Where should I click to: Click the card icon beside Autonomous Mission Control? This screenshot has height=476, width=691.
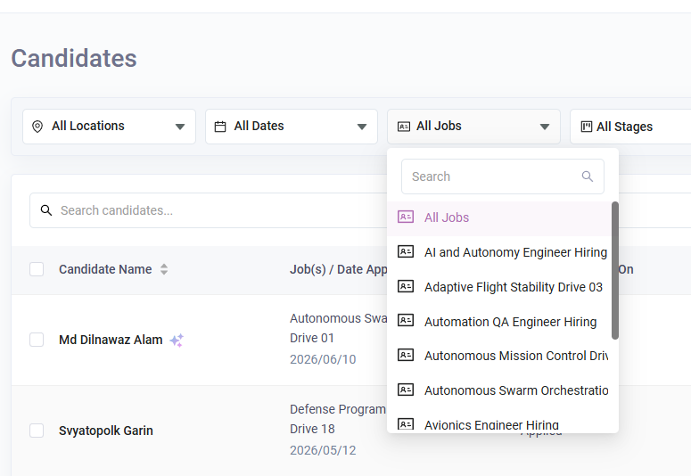(406, 355)
